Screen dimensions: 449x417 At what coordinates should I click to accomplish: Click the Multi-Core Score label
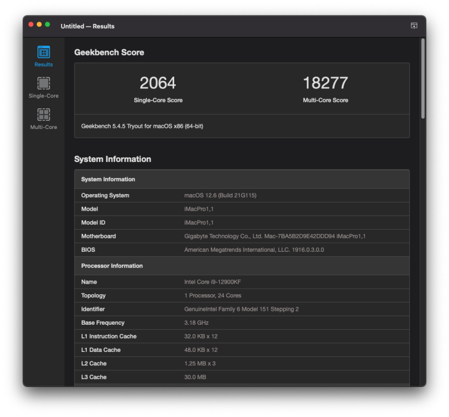(x=325, y=100)
